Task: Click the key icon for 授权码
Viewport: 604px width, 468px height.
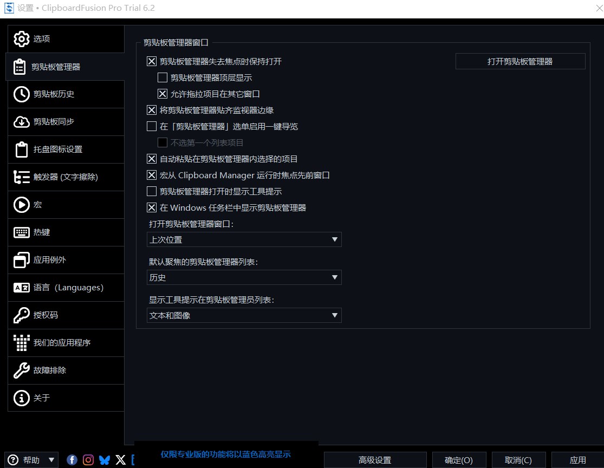Action: [22, 315]
